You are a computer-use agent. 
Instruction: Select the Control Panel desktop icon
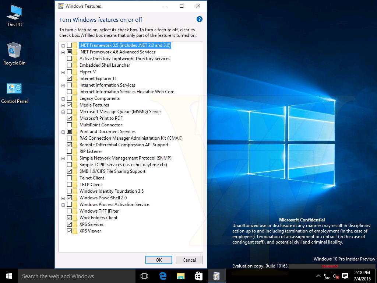click(x=14, y=93)
